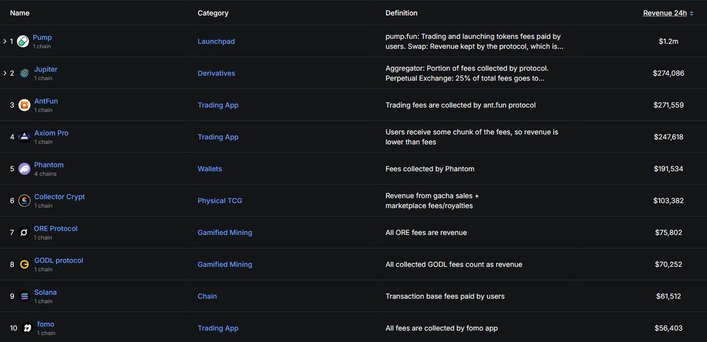
Task: Open the Axiom Pro link
Action: point(51,133)
